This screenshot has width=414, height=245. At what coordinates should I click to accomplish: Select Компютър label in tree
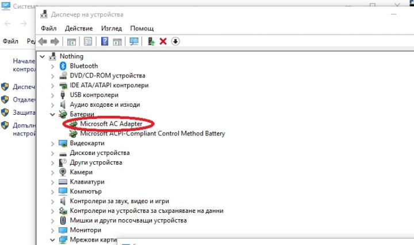tap(86, 192)
